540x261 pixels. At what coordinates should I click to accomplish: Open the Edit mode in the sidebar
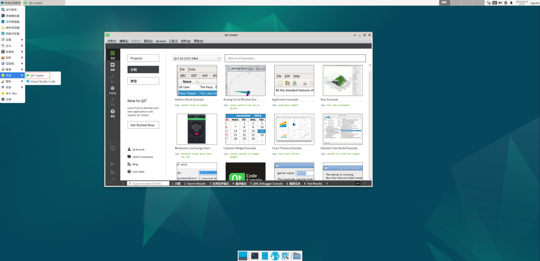(112, 66)
